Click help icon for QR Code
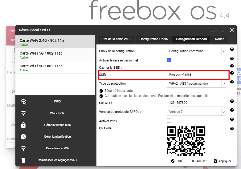241x169 pixels. (x=232, y=129)
